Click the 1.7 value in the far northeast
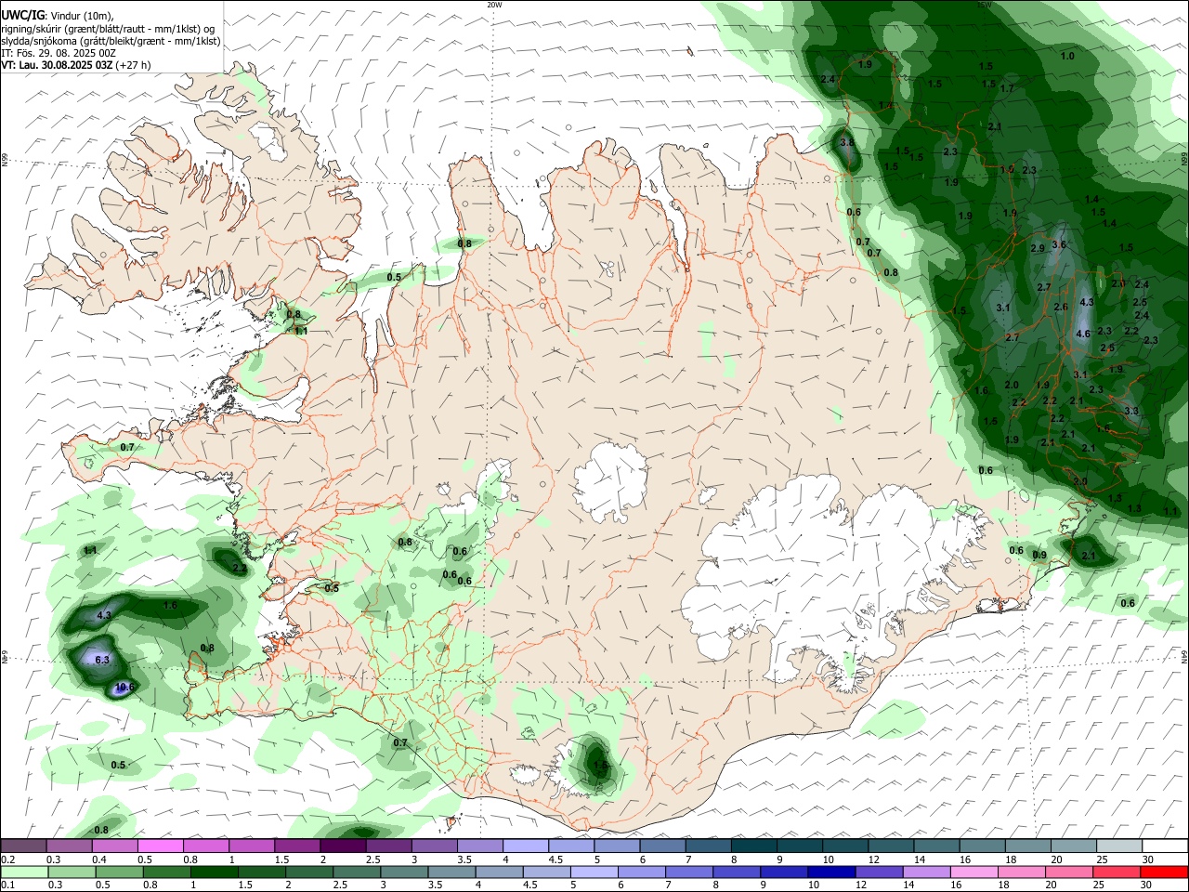The image size is (1189, 892). point(1007,88)
